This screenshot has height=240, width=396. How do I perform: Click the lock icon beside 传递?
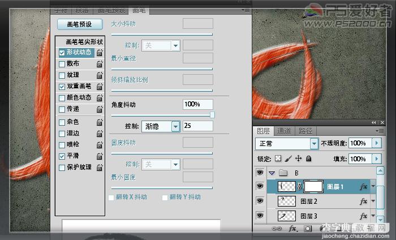click(x=100, y=109)
